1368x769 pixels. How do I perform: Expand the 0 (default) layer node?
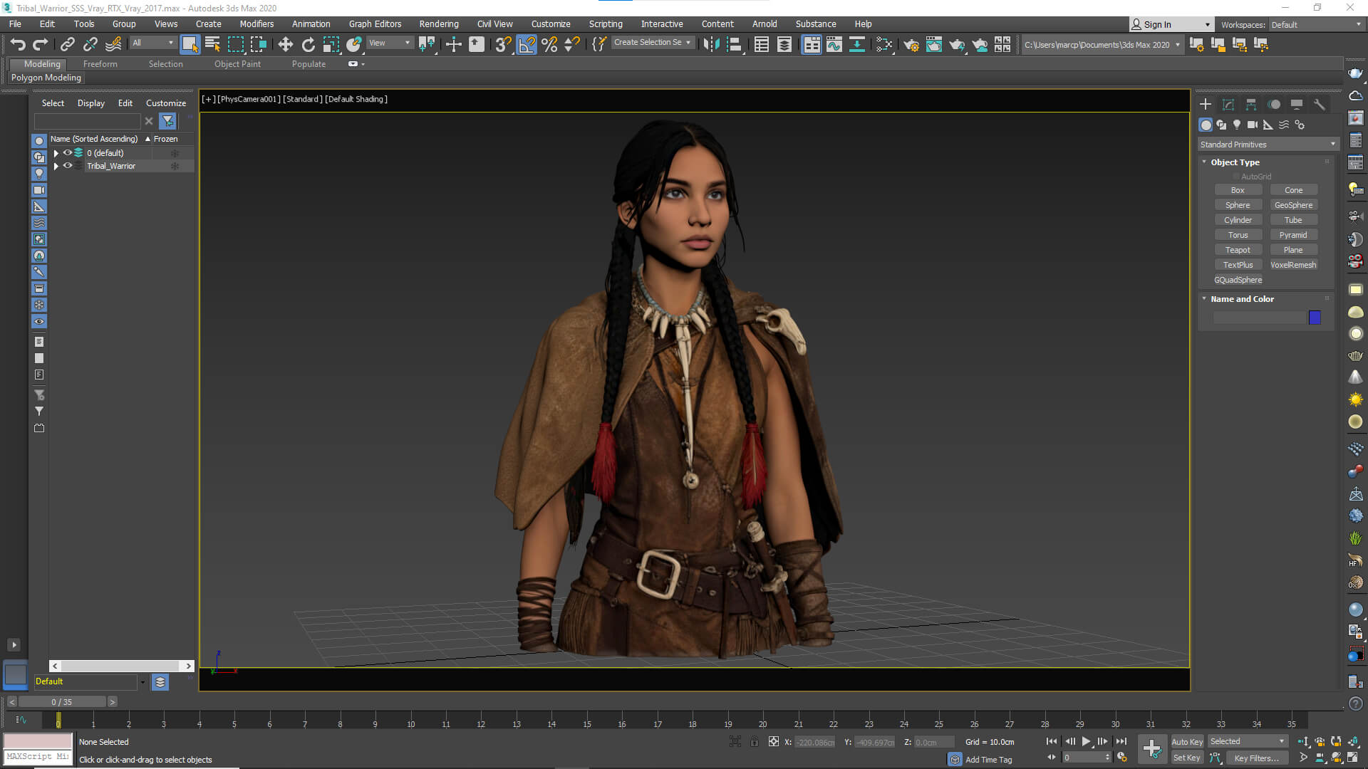coord(56,153)
